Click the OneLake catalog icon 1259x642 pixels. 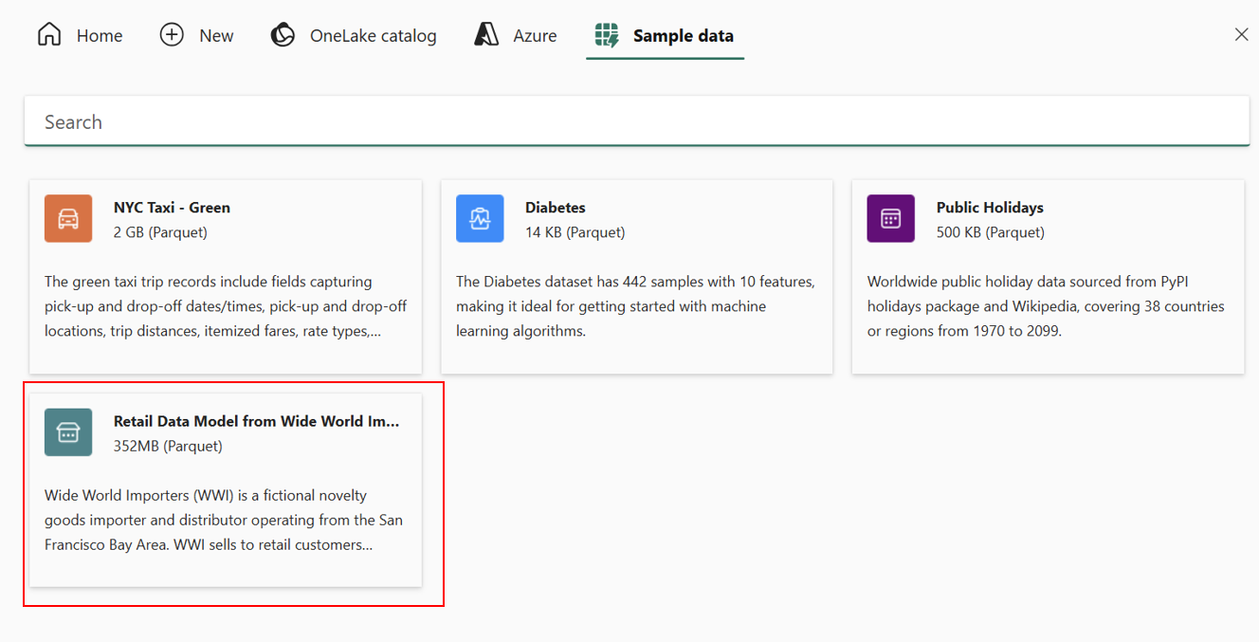[x=283, y=34]
